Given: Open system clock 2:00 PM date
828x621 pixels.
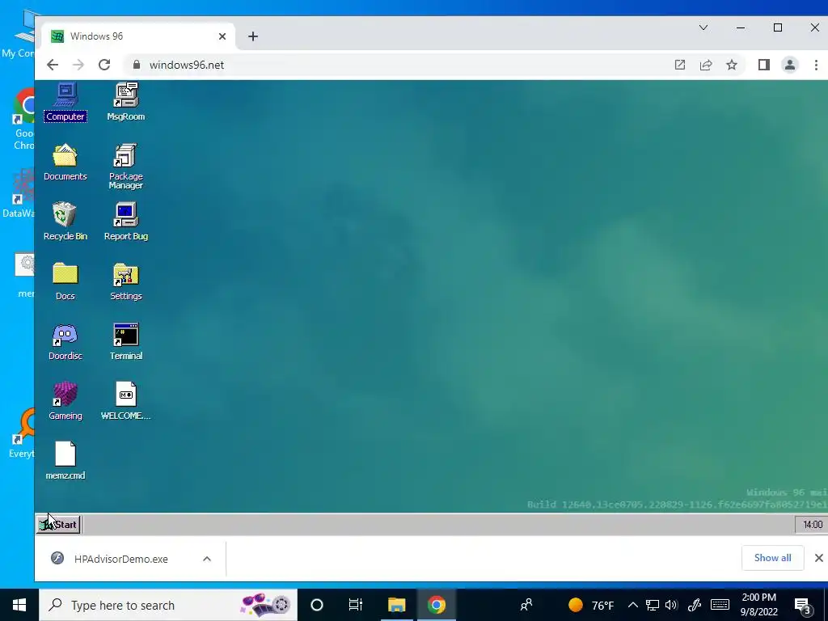Looking at the screenshot, I should pyautogui.click(x=758, y=605).
